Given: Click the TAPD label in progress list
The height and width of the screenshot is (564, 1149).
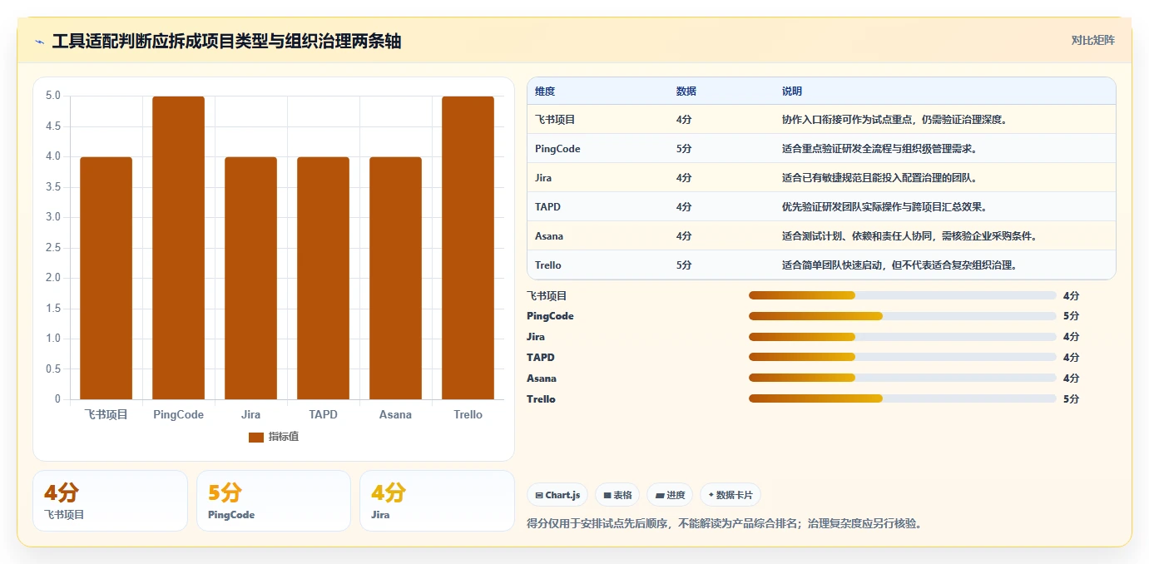Looking at the screenshot, I should pos(541,358).
